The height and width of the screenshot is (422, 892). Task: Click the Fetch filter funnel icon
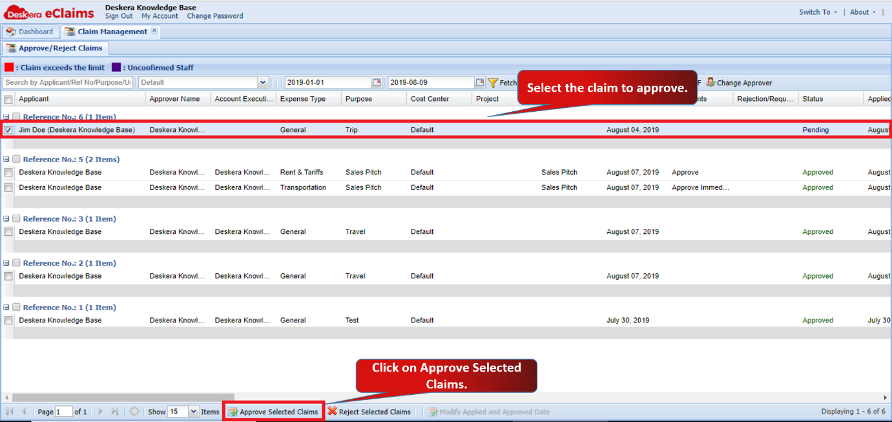[x=493, y=83]
